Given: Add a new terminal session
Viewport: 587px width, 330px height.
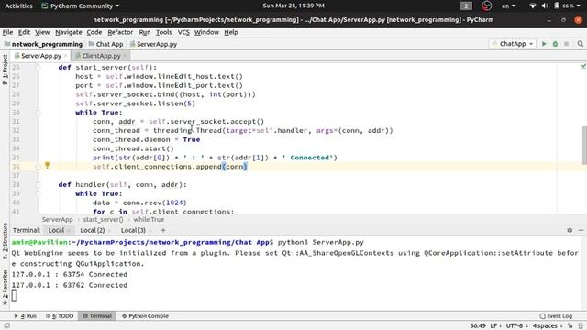Looking at the screenshot, I should pyautogui.click(x=163, y=230).
